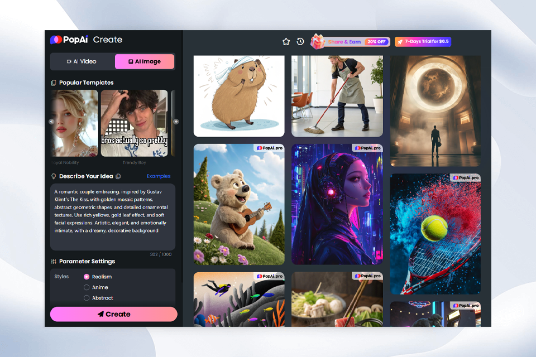536x357 pixels.
Task: Click the Parameter Settings sliders icon
Action: [54, 262]
